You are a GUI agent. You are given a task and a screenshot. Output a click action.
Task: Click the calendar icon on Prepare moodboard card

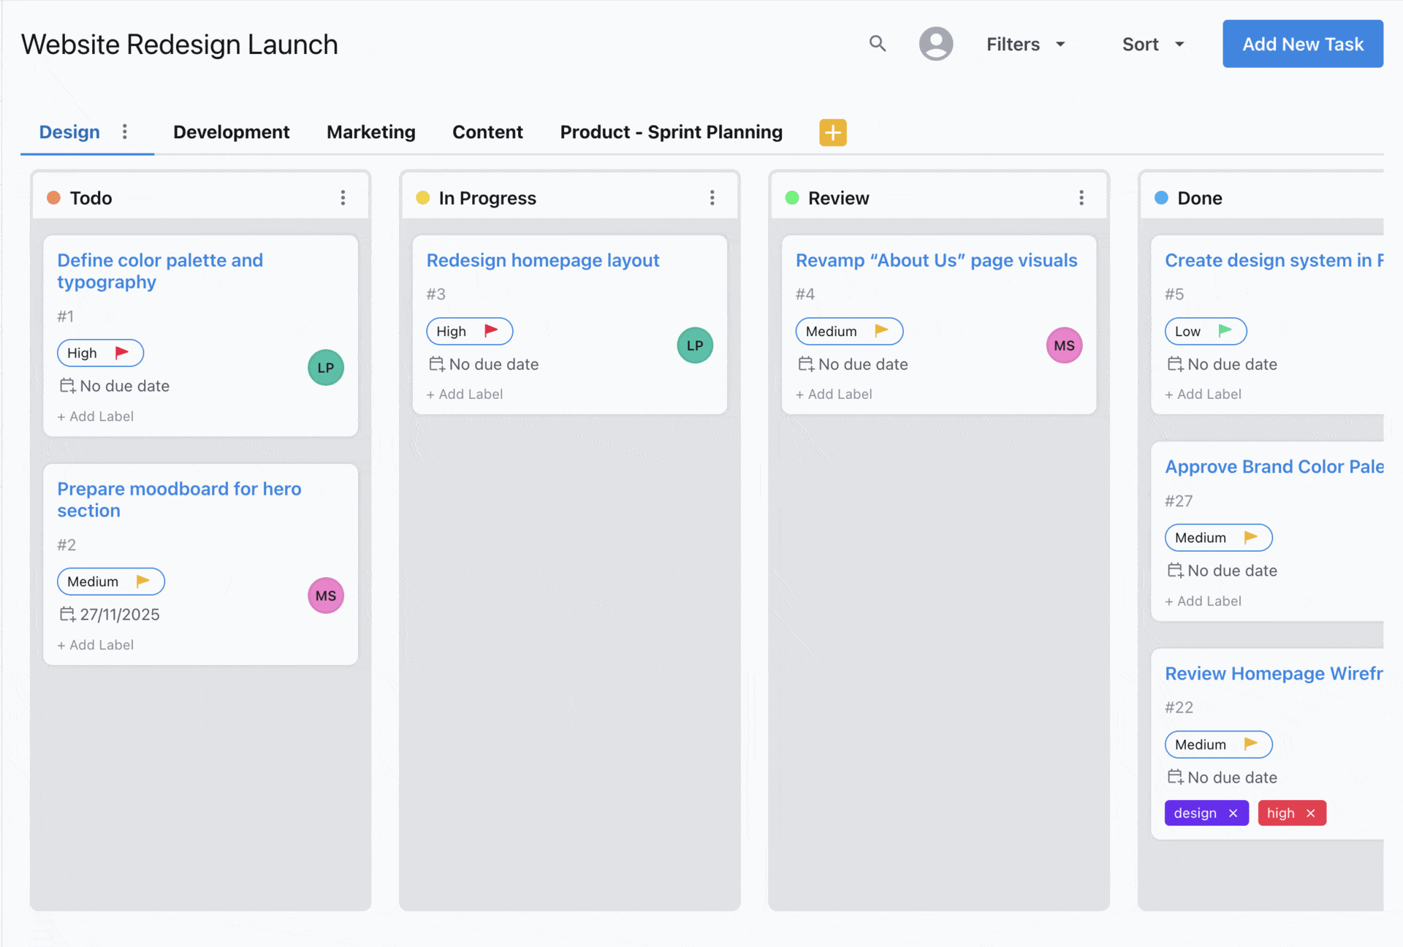point(66,615)
